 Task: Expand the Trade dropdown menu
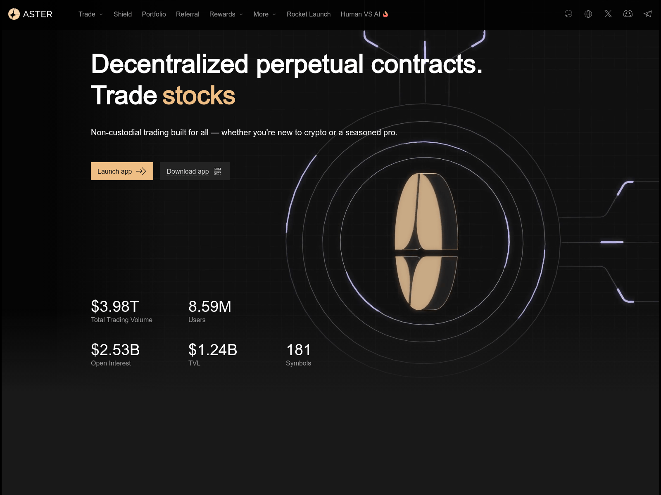(90, 14)
